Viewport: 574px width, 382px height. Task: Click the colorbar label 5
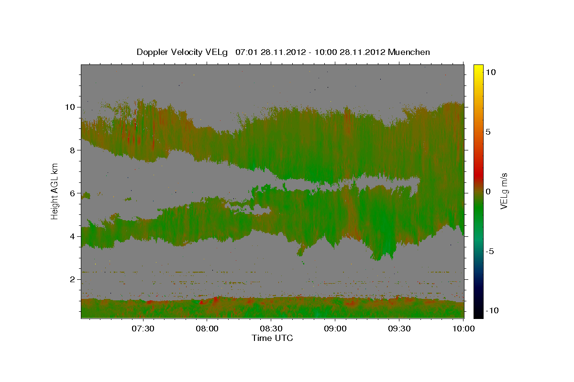pos(488,132)
